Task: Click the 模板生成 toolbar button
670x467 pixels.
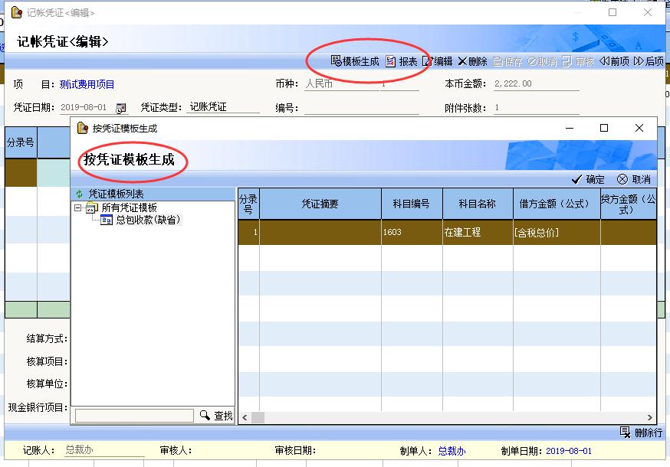Action: coord(354,61)
